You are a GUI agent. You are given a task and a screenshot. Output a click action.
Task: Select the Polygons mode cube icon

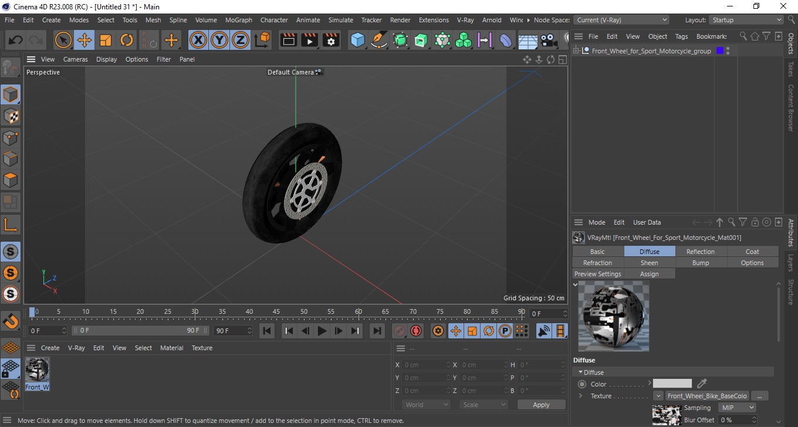point(11,180)
